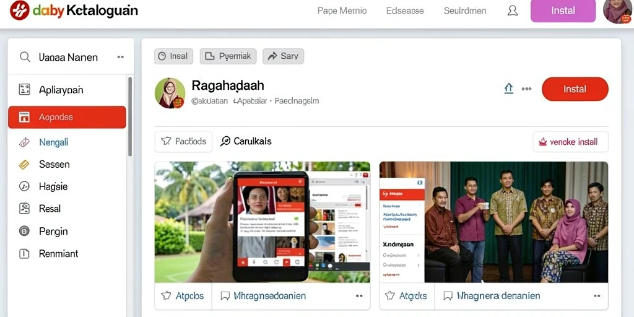Switch to the Carulkais tab
Image resolution: width=634 pixels, height=317 pixels.
click(245, 141)
